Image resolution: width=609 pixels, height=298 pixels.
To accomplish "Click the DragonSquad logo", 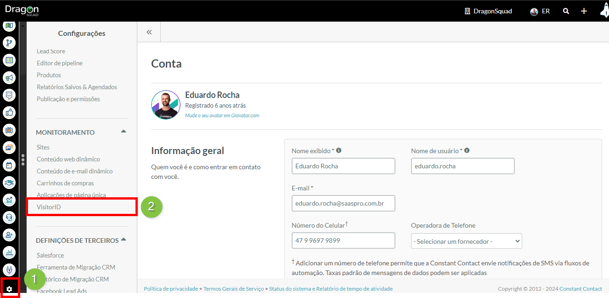I will [22, 10].
